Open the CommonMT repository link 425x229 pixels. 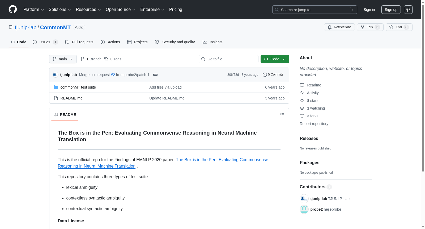(55, 27)
